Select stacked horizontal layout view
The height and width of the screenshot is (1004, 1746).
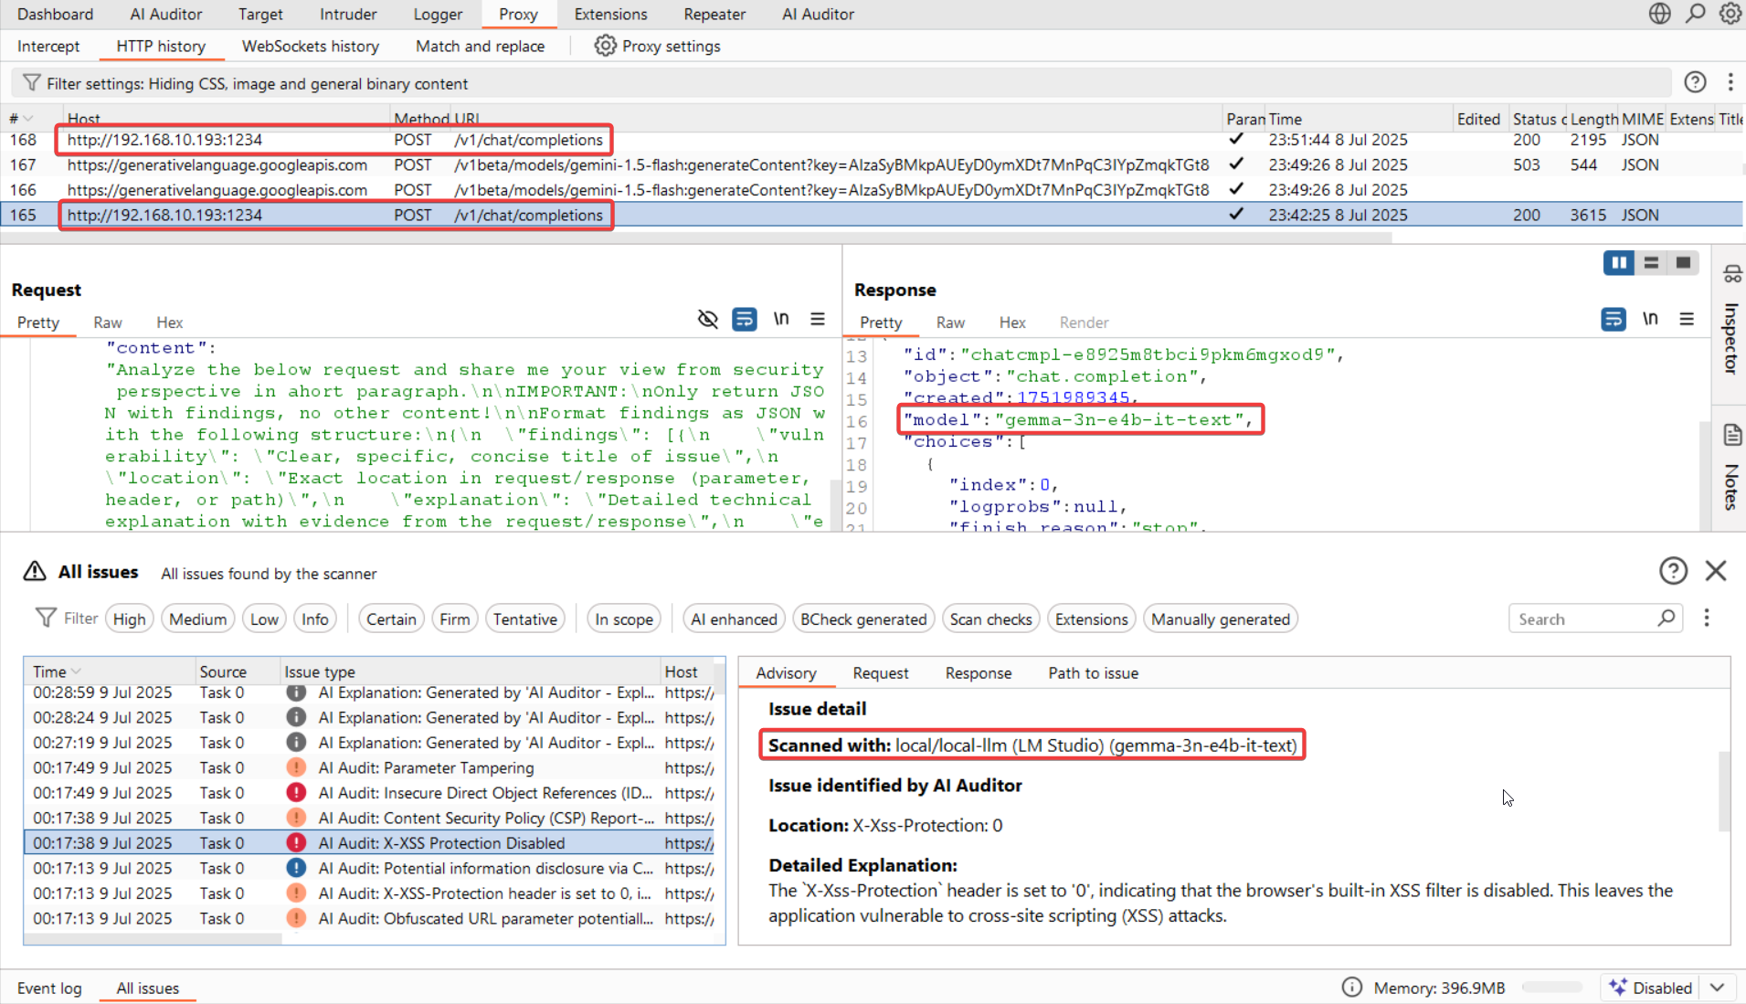pos(1651,263)
